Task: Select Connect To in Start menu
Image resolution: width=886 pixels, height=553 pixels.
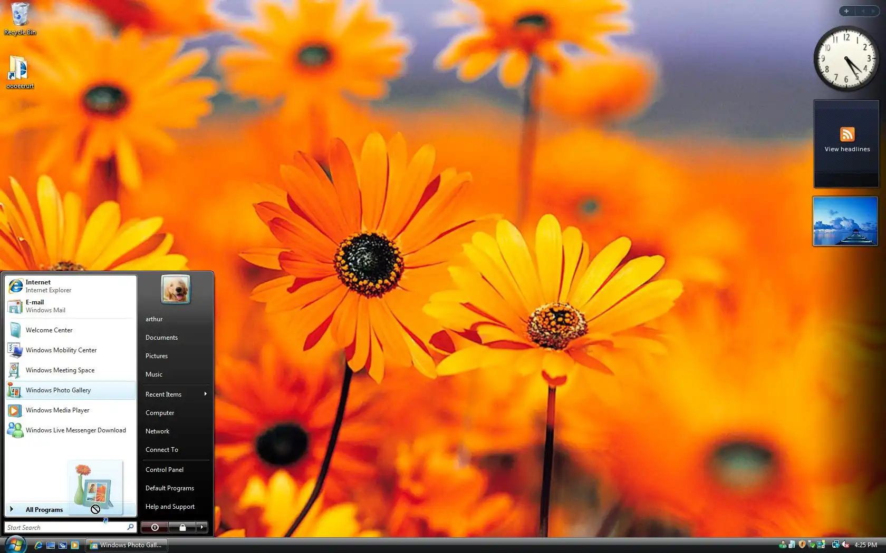Action: coord(176,450)
